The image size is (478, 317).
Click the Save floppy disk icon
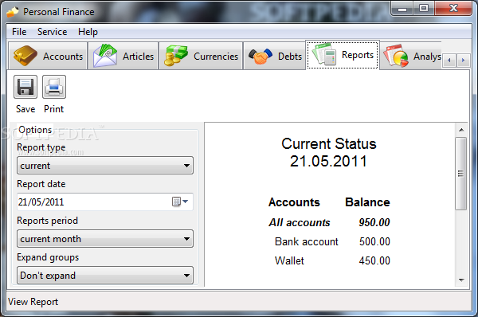tap(25, 87)
